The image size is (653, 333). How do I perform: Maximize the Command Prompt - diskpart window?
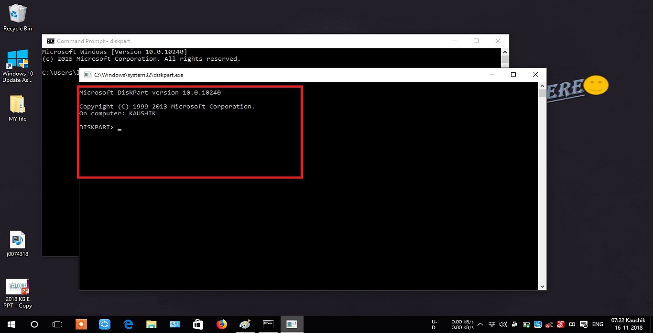[x=476, y=41]
